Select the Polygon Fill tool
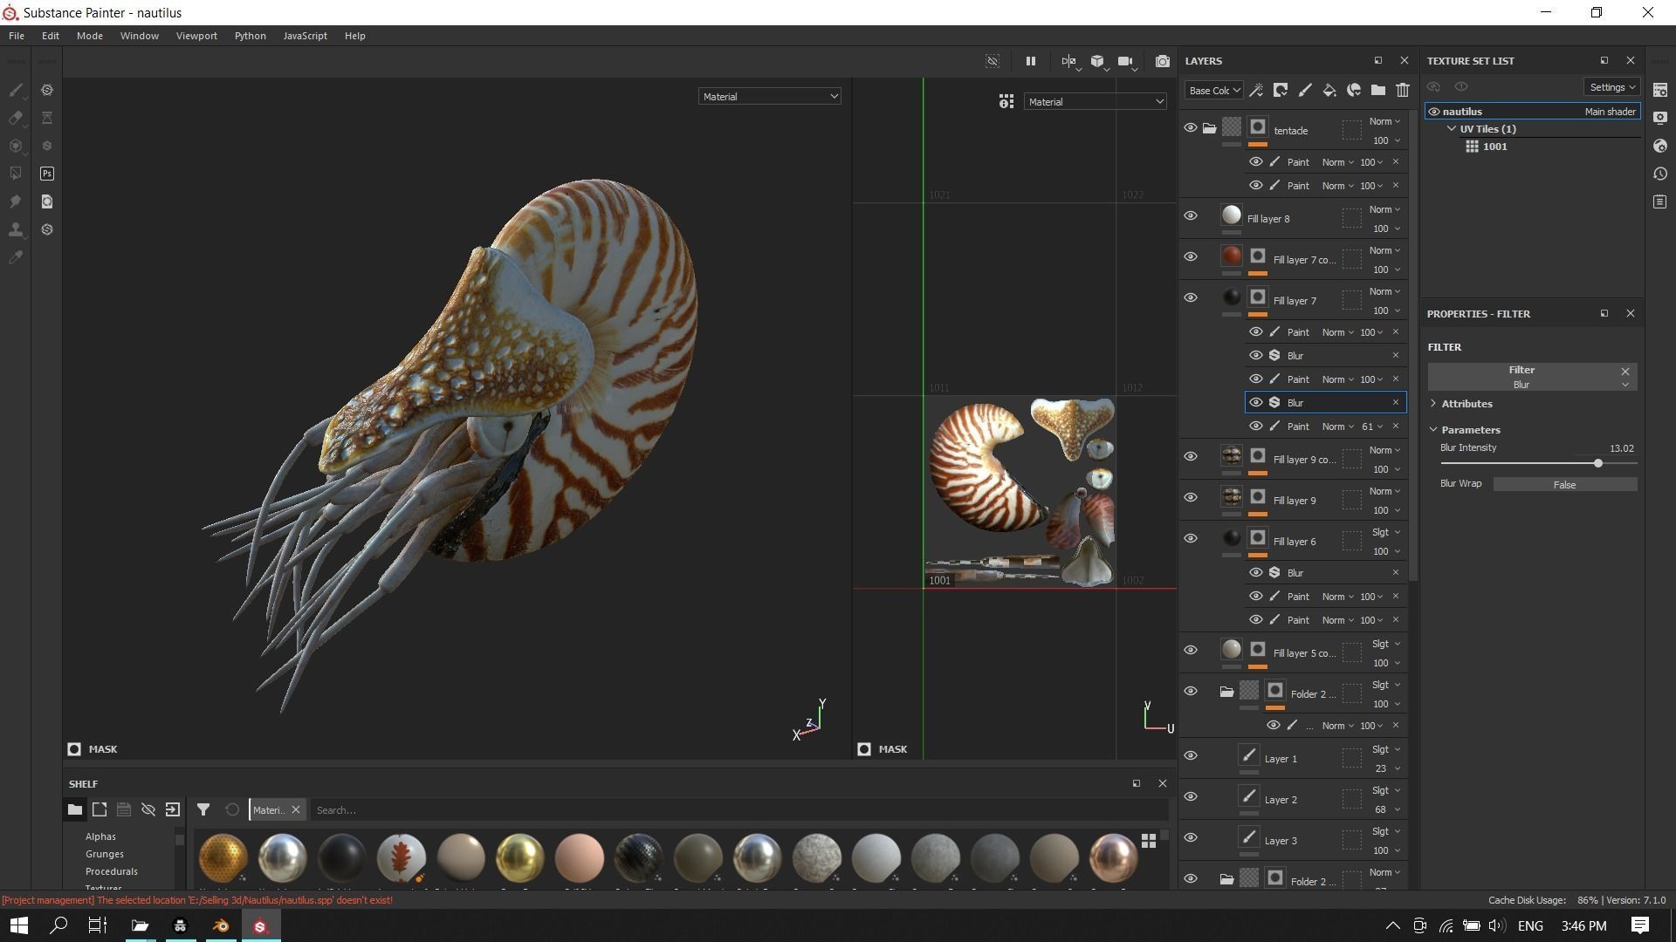 (16, 174)
